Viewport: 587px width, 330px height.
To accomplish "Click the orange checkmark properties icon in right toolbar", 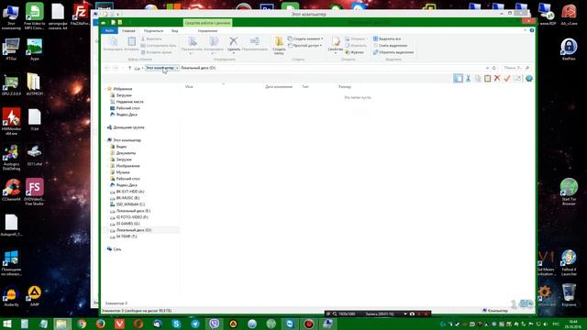I will 507,78.
